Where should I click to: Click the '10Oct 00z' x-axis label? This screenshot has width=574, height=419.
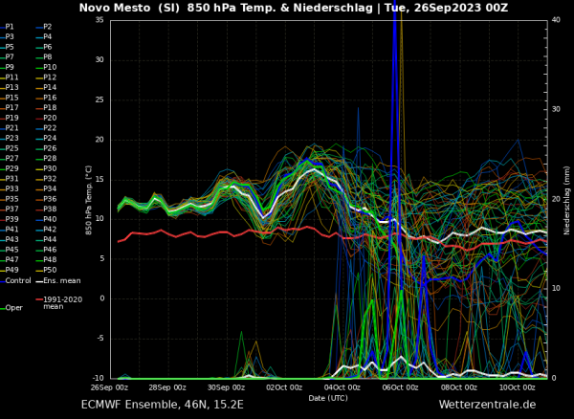517,387
